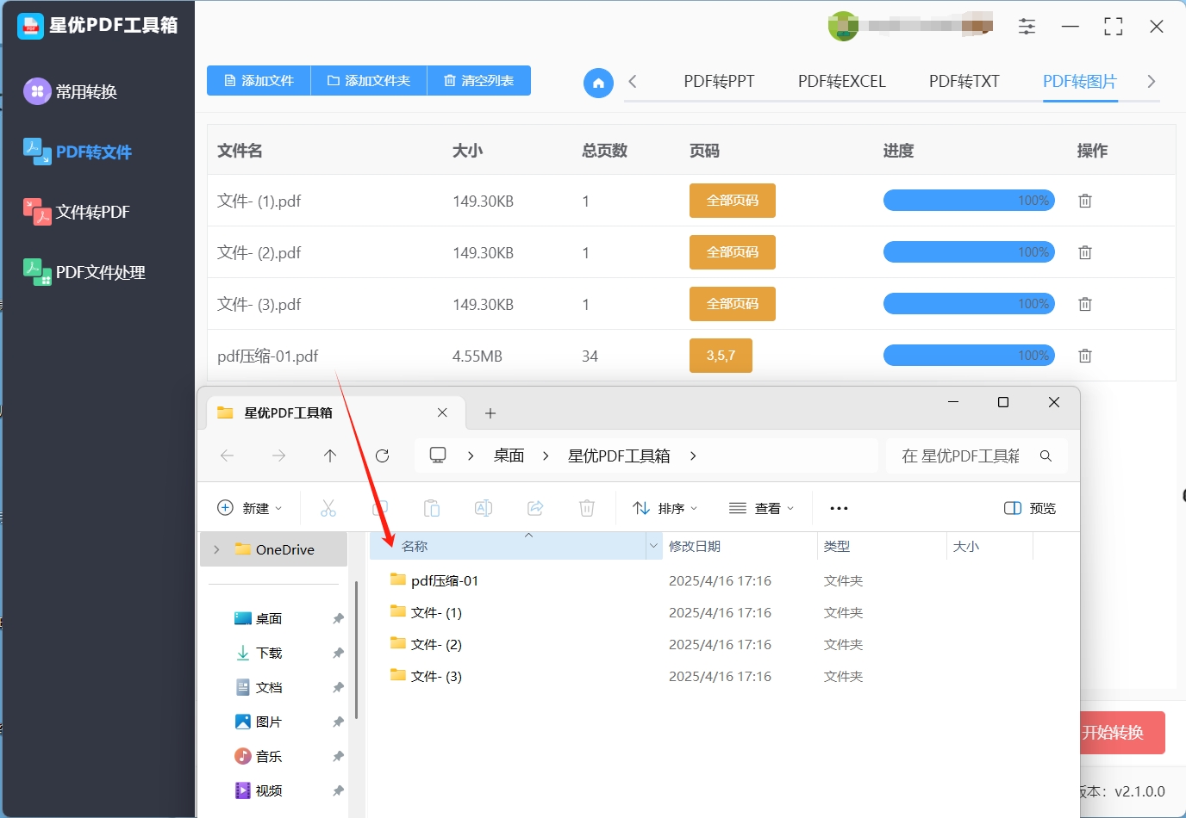This screenshot has height=818, width=1186.
Task: Sort by 类型 column header
Action: point(837,546)
